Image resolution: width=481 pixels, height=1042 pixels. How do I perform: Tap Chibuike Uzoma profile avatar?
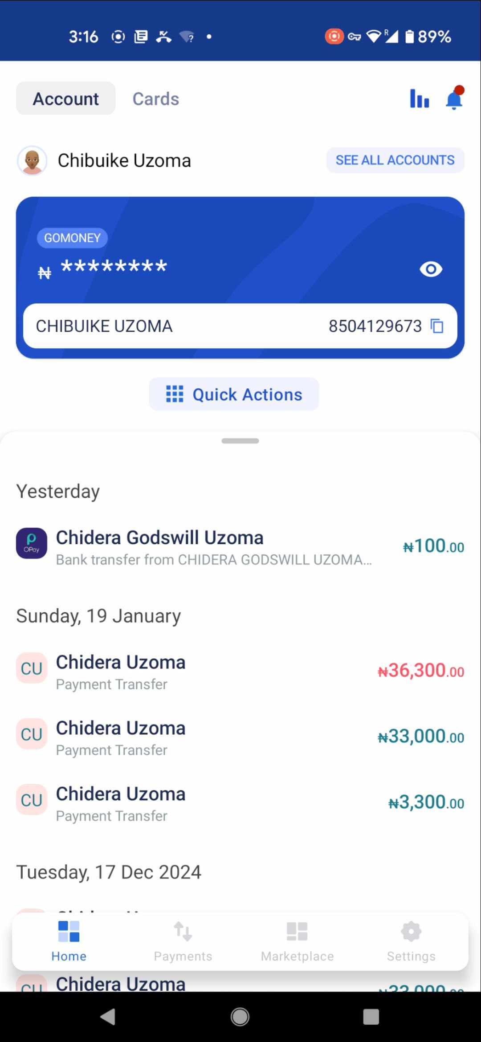tap(32, 160)
